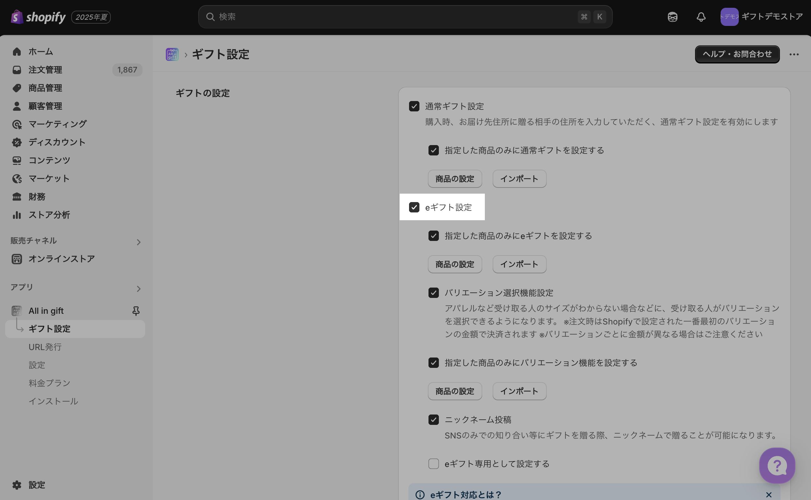Toggle the ニックネーム投稿 checkbox
811x500 pixels.
pos(433,420)
